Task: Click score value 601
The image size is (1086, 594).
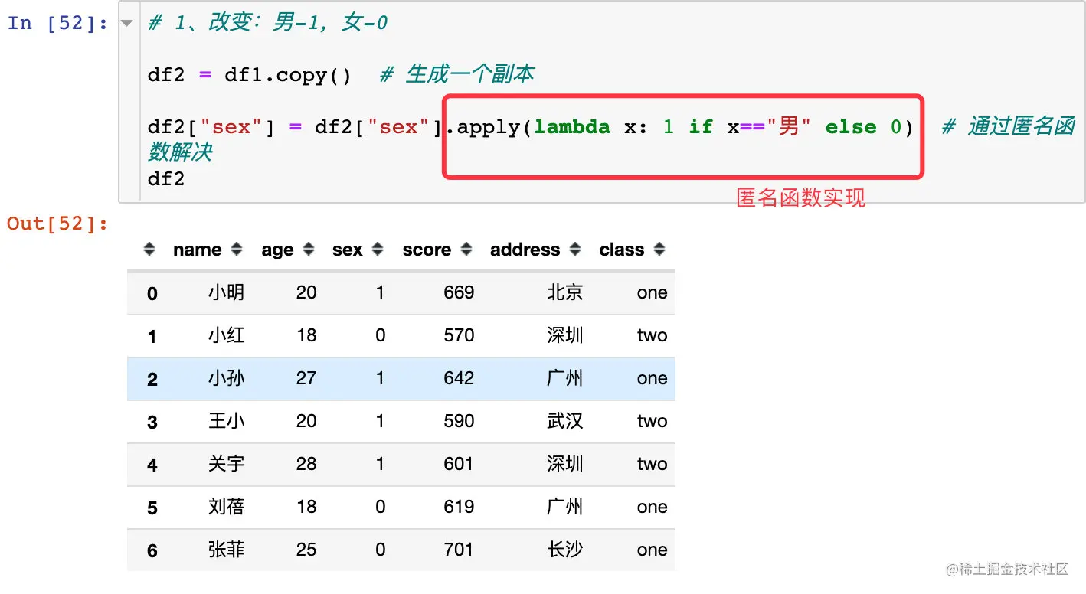Action: 459,464
